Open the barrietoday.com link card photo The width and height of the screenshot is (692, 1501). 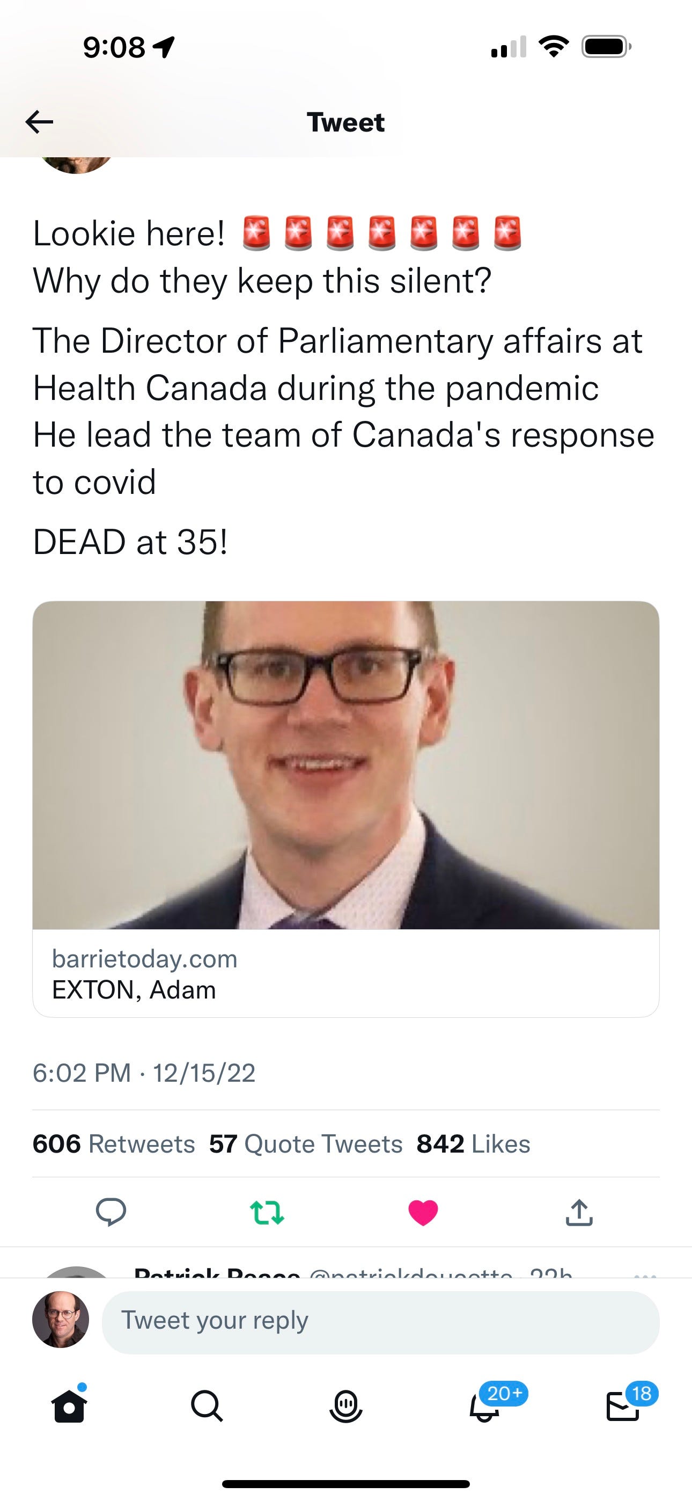coord(346,764)
